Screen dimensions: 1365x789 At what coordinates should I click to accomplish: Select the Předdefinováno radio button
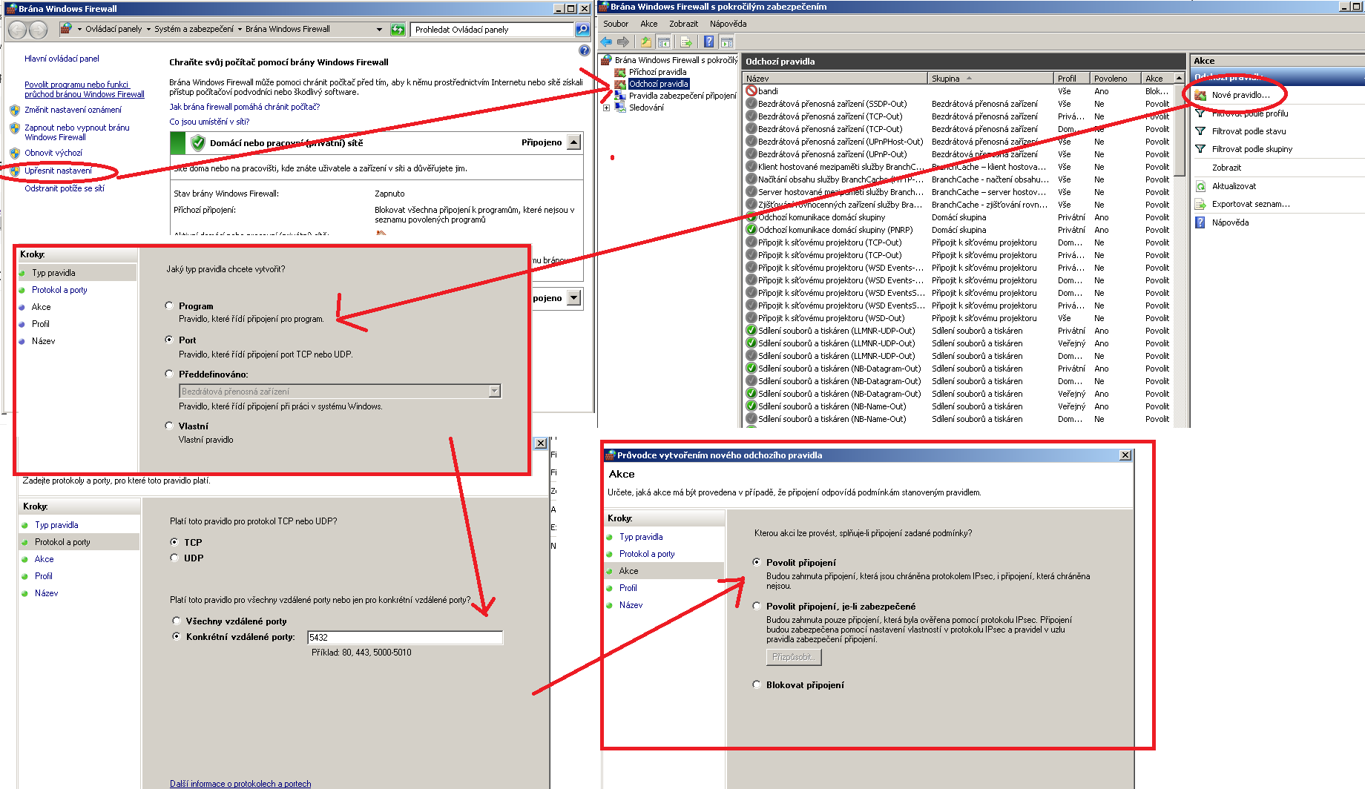coord(169,374)
